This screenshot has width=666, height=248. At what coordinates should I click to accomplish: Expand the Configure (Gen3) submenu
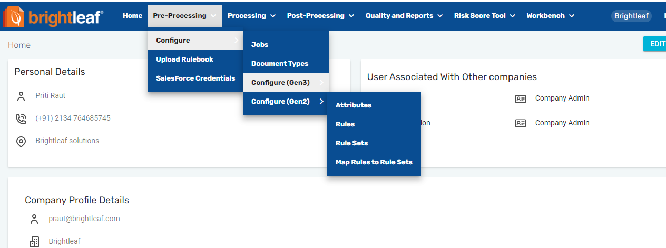point(286,83)
